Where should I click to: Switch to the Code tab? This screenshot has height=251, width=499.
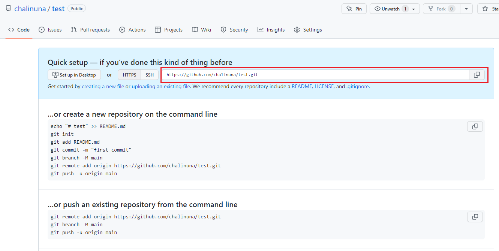(x=19, y=30)
